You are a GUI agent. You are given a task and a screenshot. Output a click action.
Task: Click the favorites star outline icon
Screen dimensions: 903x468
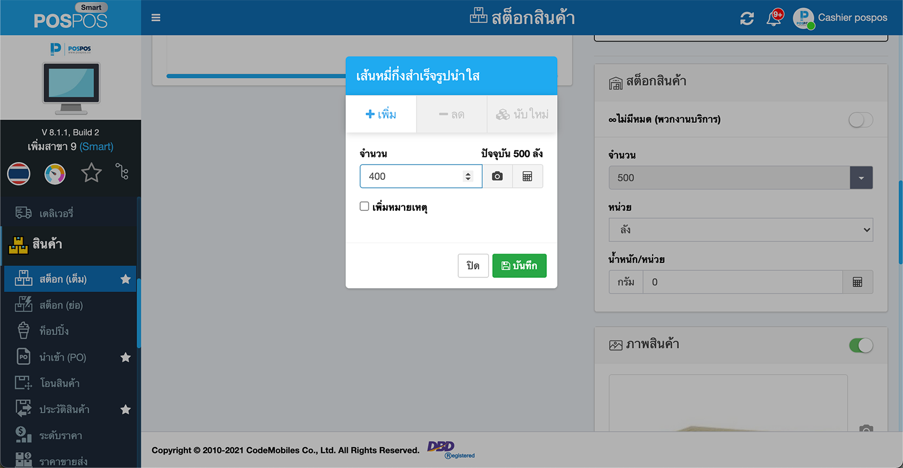pos(91,173)
